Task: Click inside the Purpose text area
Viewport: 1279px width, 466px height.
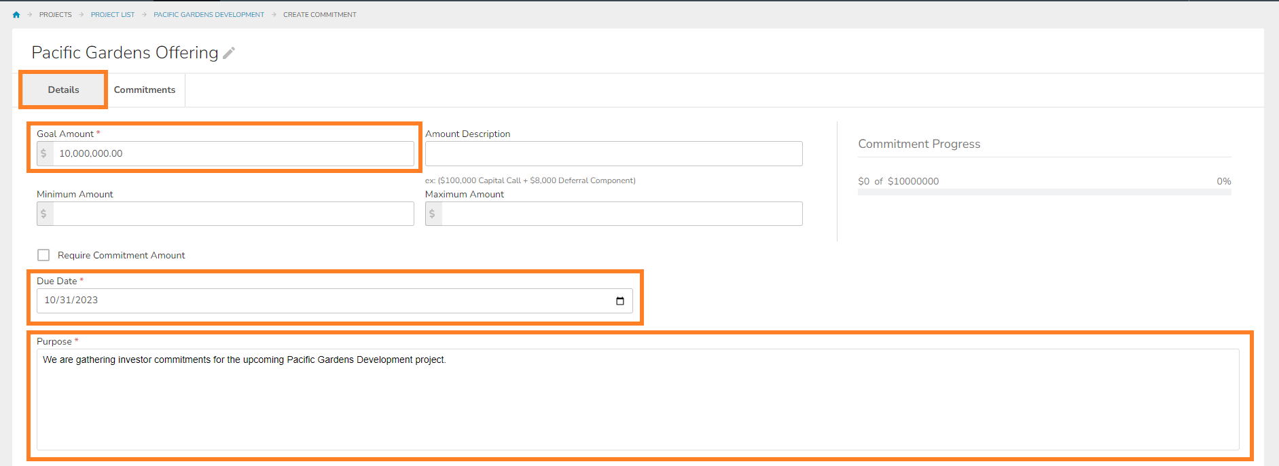Action: tap(638, 400)
